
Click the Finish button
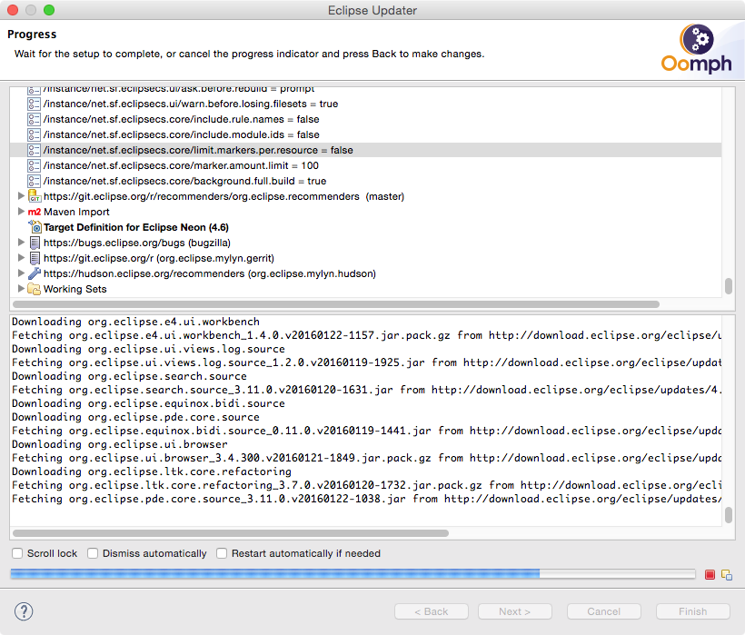pyautogui.click(x=692, y=611)
